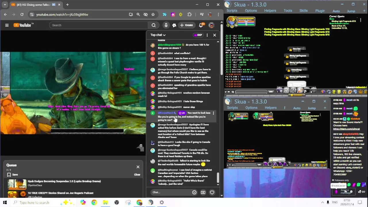Click the YouTube search magnifier button
Viewport: 368px width, 207px height.
154,25
